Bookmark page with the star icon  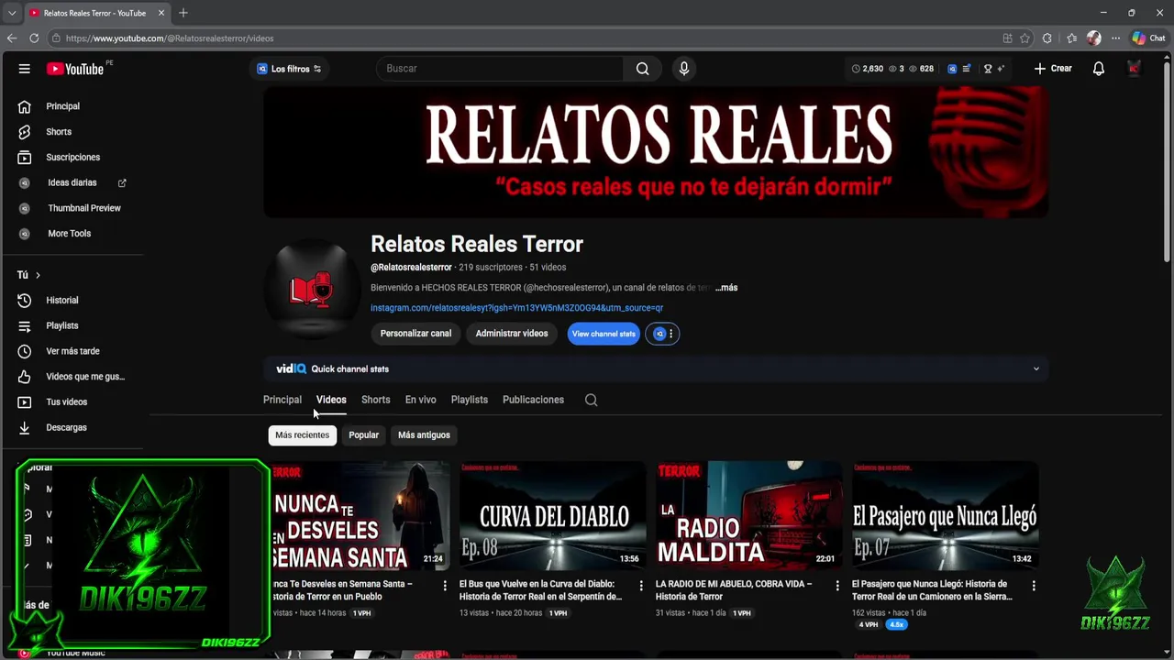(1024, 38)
